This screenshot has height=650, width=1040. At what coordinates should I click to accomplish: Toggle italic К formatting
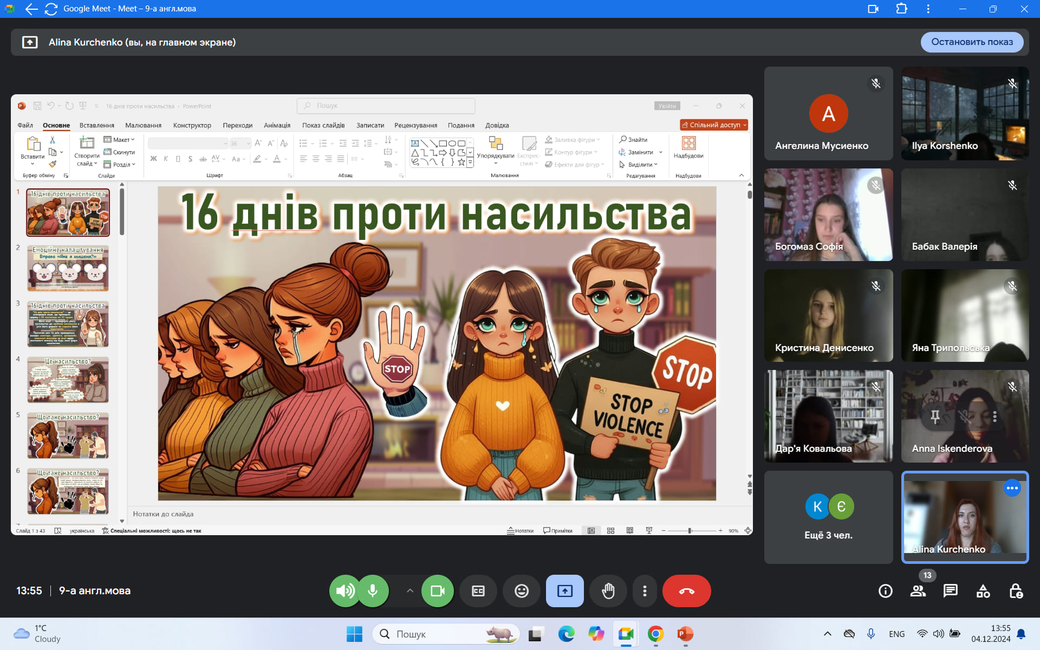(166, 159)
